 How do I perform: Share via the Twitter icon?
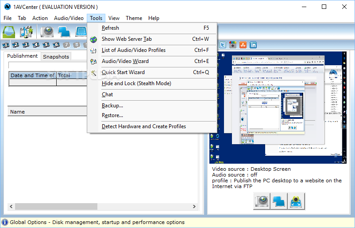pyautogui.click(x=223, y=45)
